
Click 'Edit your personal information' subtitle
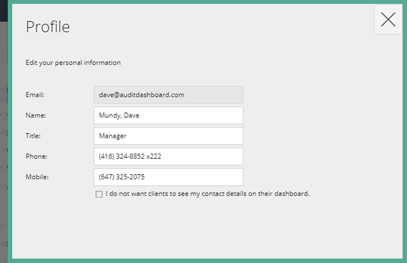73,63
